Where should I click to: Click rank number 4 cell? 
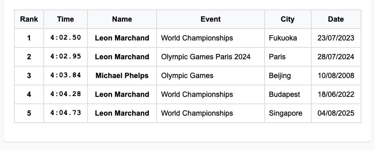click(29, 94)
